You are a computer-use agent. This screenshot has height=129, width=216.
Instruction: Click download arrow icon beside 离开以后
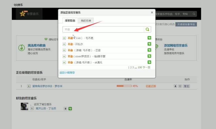65,109
